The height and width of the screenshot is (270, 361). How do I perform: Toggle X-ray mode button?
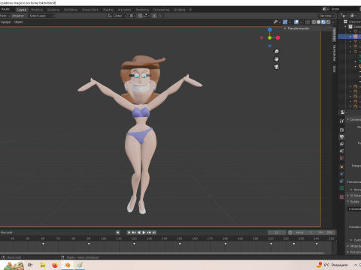click(x=308, y=22)
